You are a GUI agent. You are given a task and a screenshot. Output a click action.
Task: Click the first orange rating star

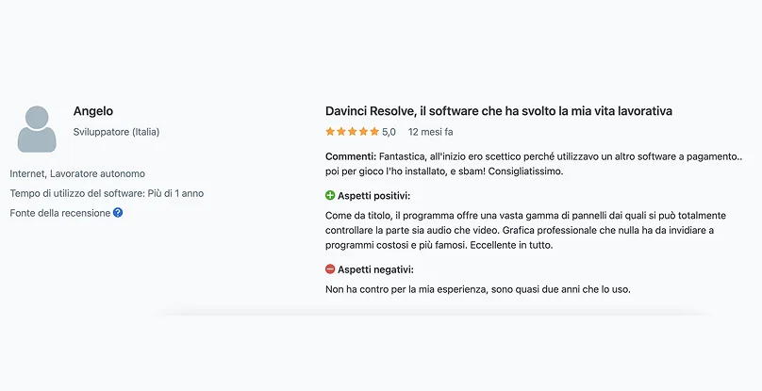[330, 132]
